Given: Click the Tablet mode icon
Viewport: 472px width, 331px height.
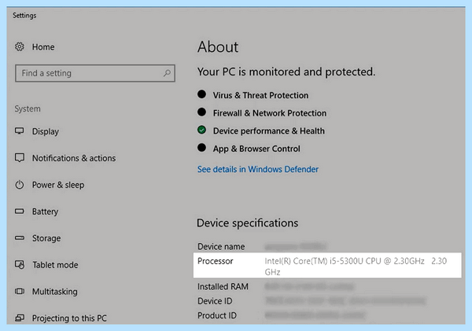Looking at the screenshot, I should (x=20, y=264).
